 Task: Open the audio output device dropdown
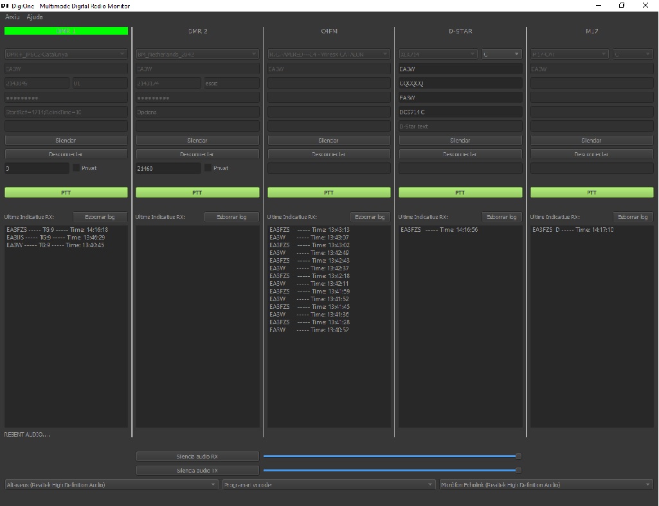[x=111, y=485]
